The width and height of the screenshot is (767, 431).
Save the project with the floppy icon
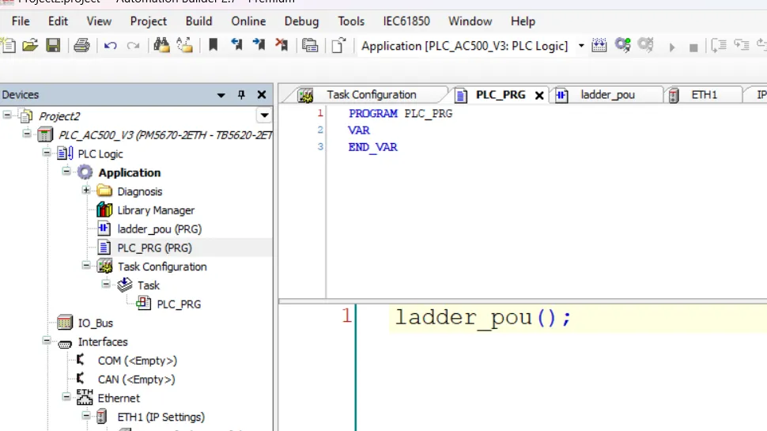pyautogui.click(x=53, y=46)
